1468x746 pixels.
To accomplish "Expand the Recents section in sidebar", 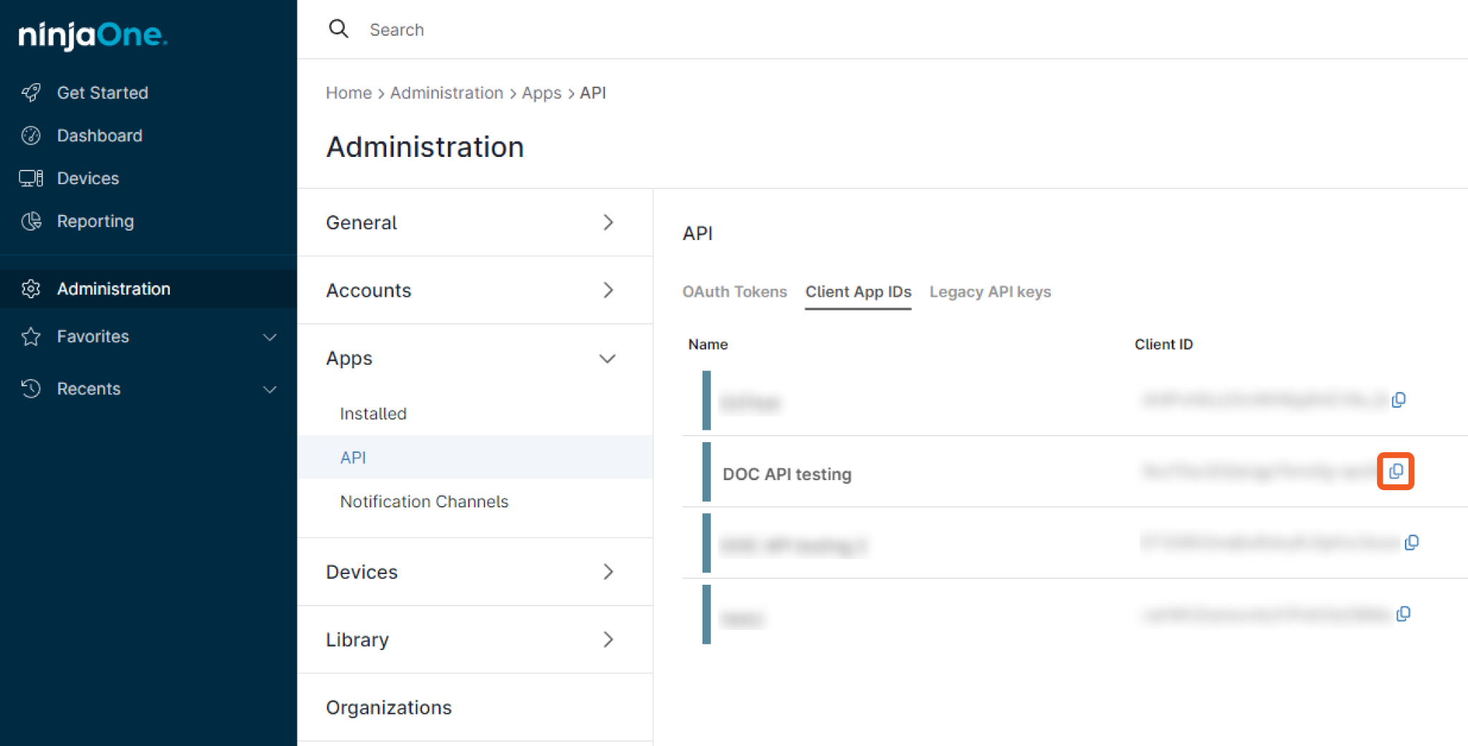I will 270,389.
